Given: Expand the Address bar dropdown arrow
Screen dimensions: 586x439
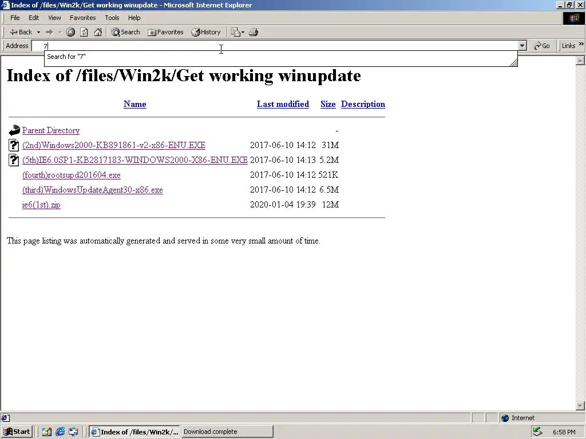Looking at the screenshot, I should click(522, 46).
